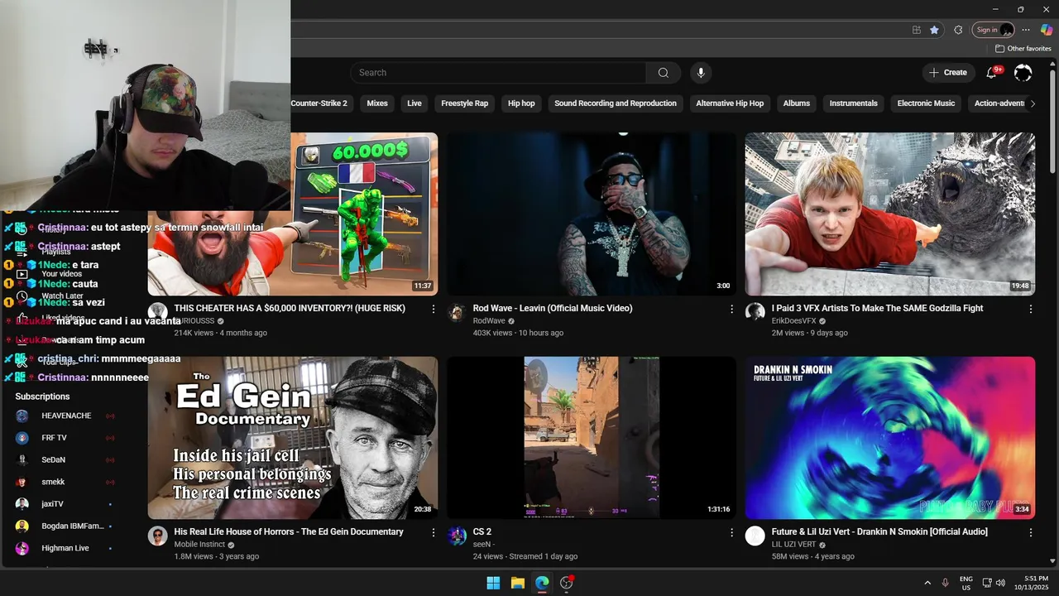Show more chips with the right arrow
The width and height of the screenshot is (1059, 596).
(1033, 103)
